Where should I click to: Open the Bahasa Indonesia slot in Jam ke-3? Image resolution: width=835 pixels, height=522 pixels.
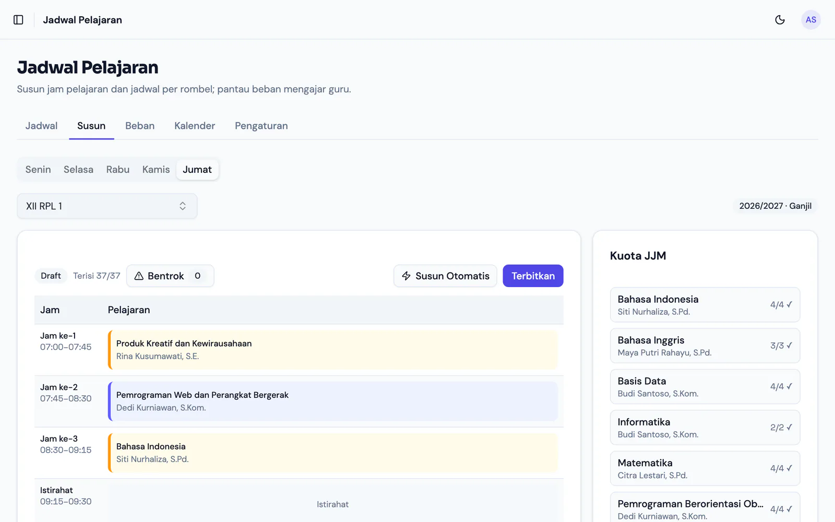[x=333, y=453]
